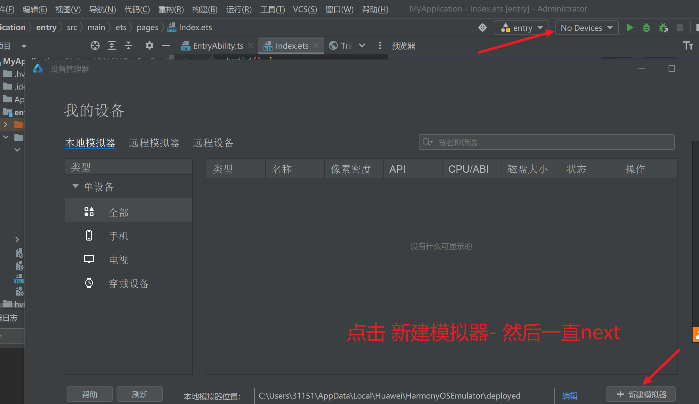Screen dimensions: 699x404
Task: Select 穿戴设备 wearable device type
Action: click(x=128, y=283)
